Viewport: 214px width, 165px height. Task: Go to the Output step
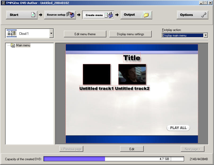tap(136, 15)
